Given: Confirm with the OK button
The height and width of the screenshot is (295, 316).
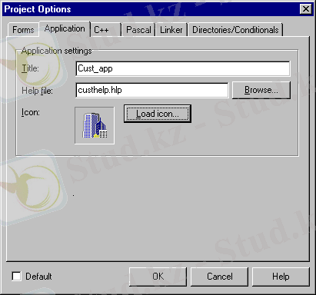Looking at the screenshot, I should tap(158, 277).
